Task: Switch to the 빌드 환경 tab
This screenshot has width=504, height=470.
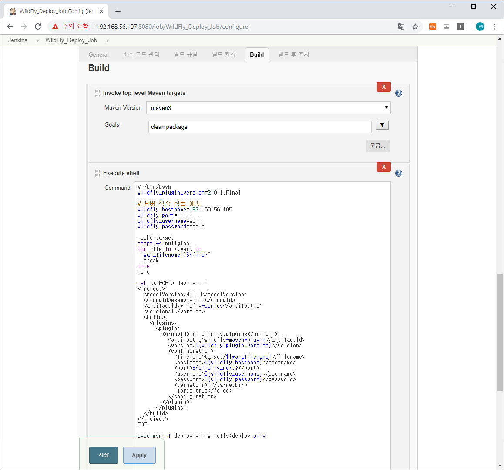Action: [224, 55]
